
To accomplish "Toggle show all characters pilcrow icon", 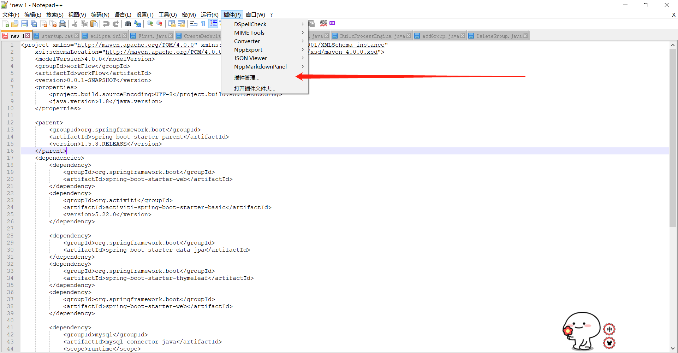I will [x=203, y=24].
